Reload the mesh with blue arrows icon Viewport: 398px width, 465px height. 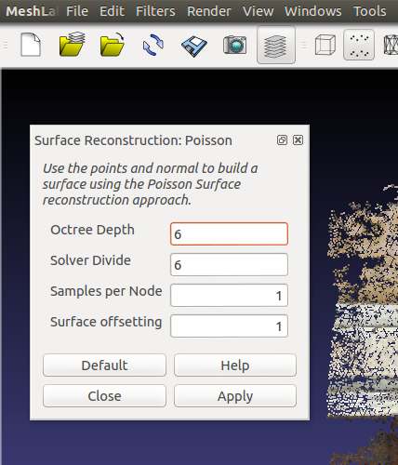pos(153,45)
